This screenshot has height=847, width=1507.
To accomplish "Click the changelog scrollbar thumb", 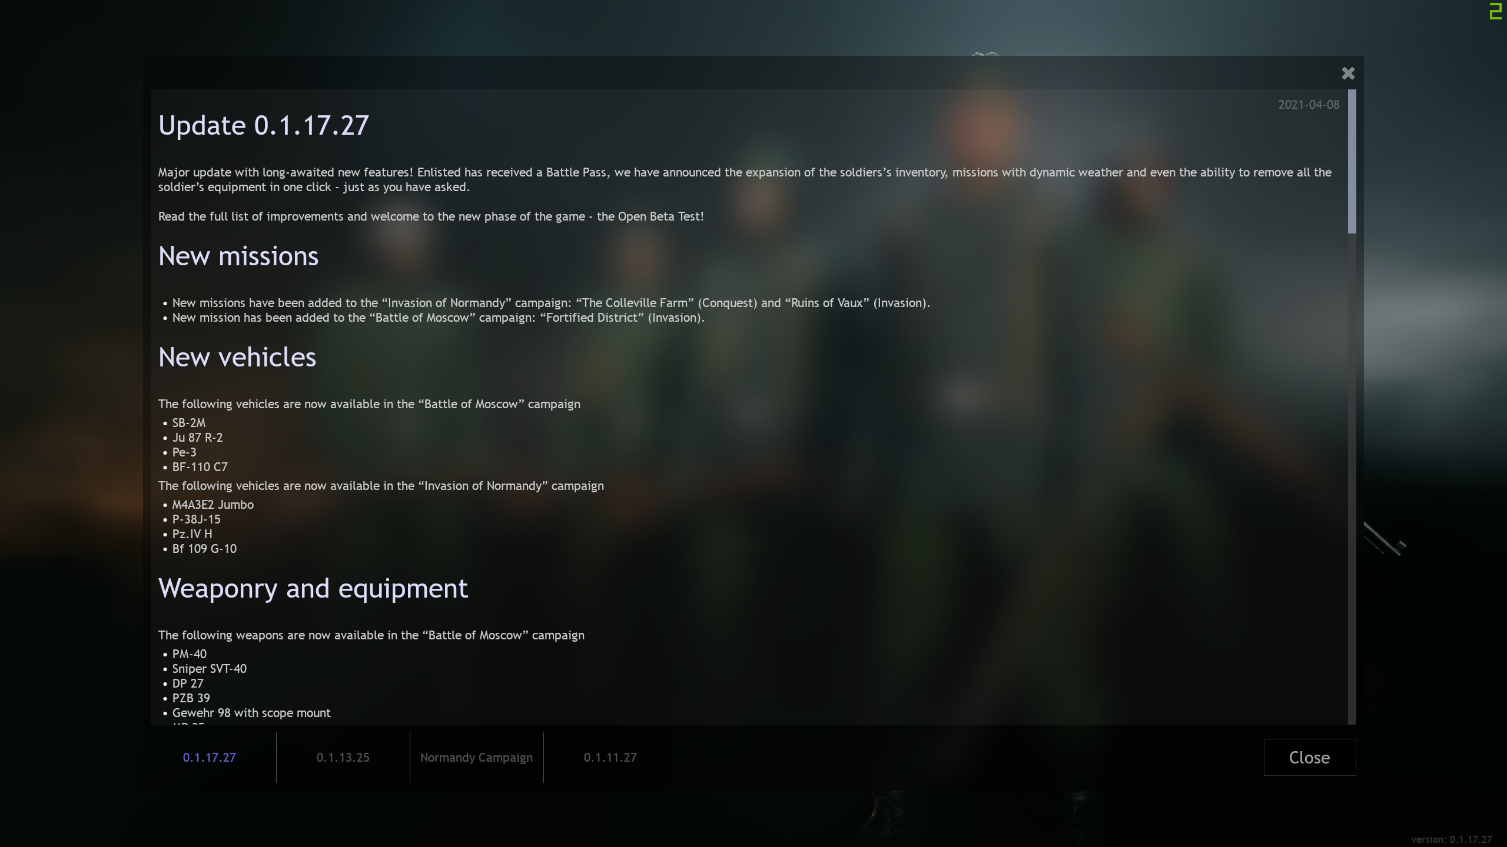I will (x=1352, y=161).
